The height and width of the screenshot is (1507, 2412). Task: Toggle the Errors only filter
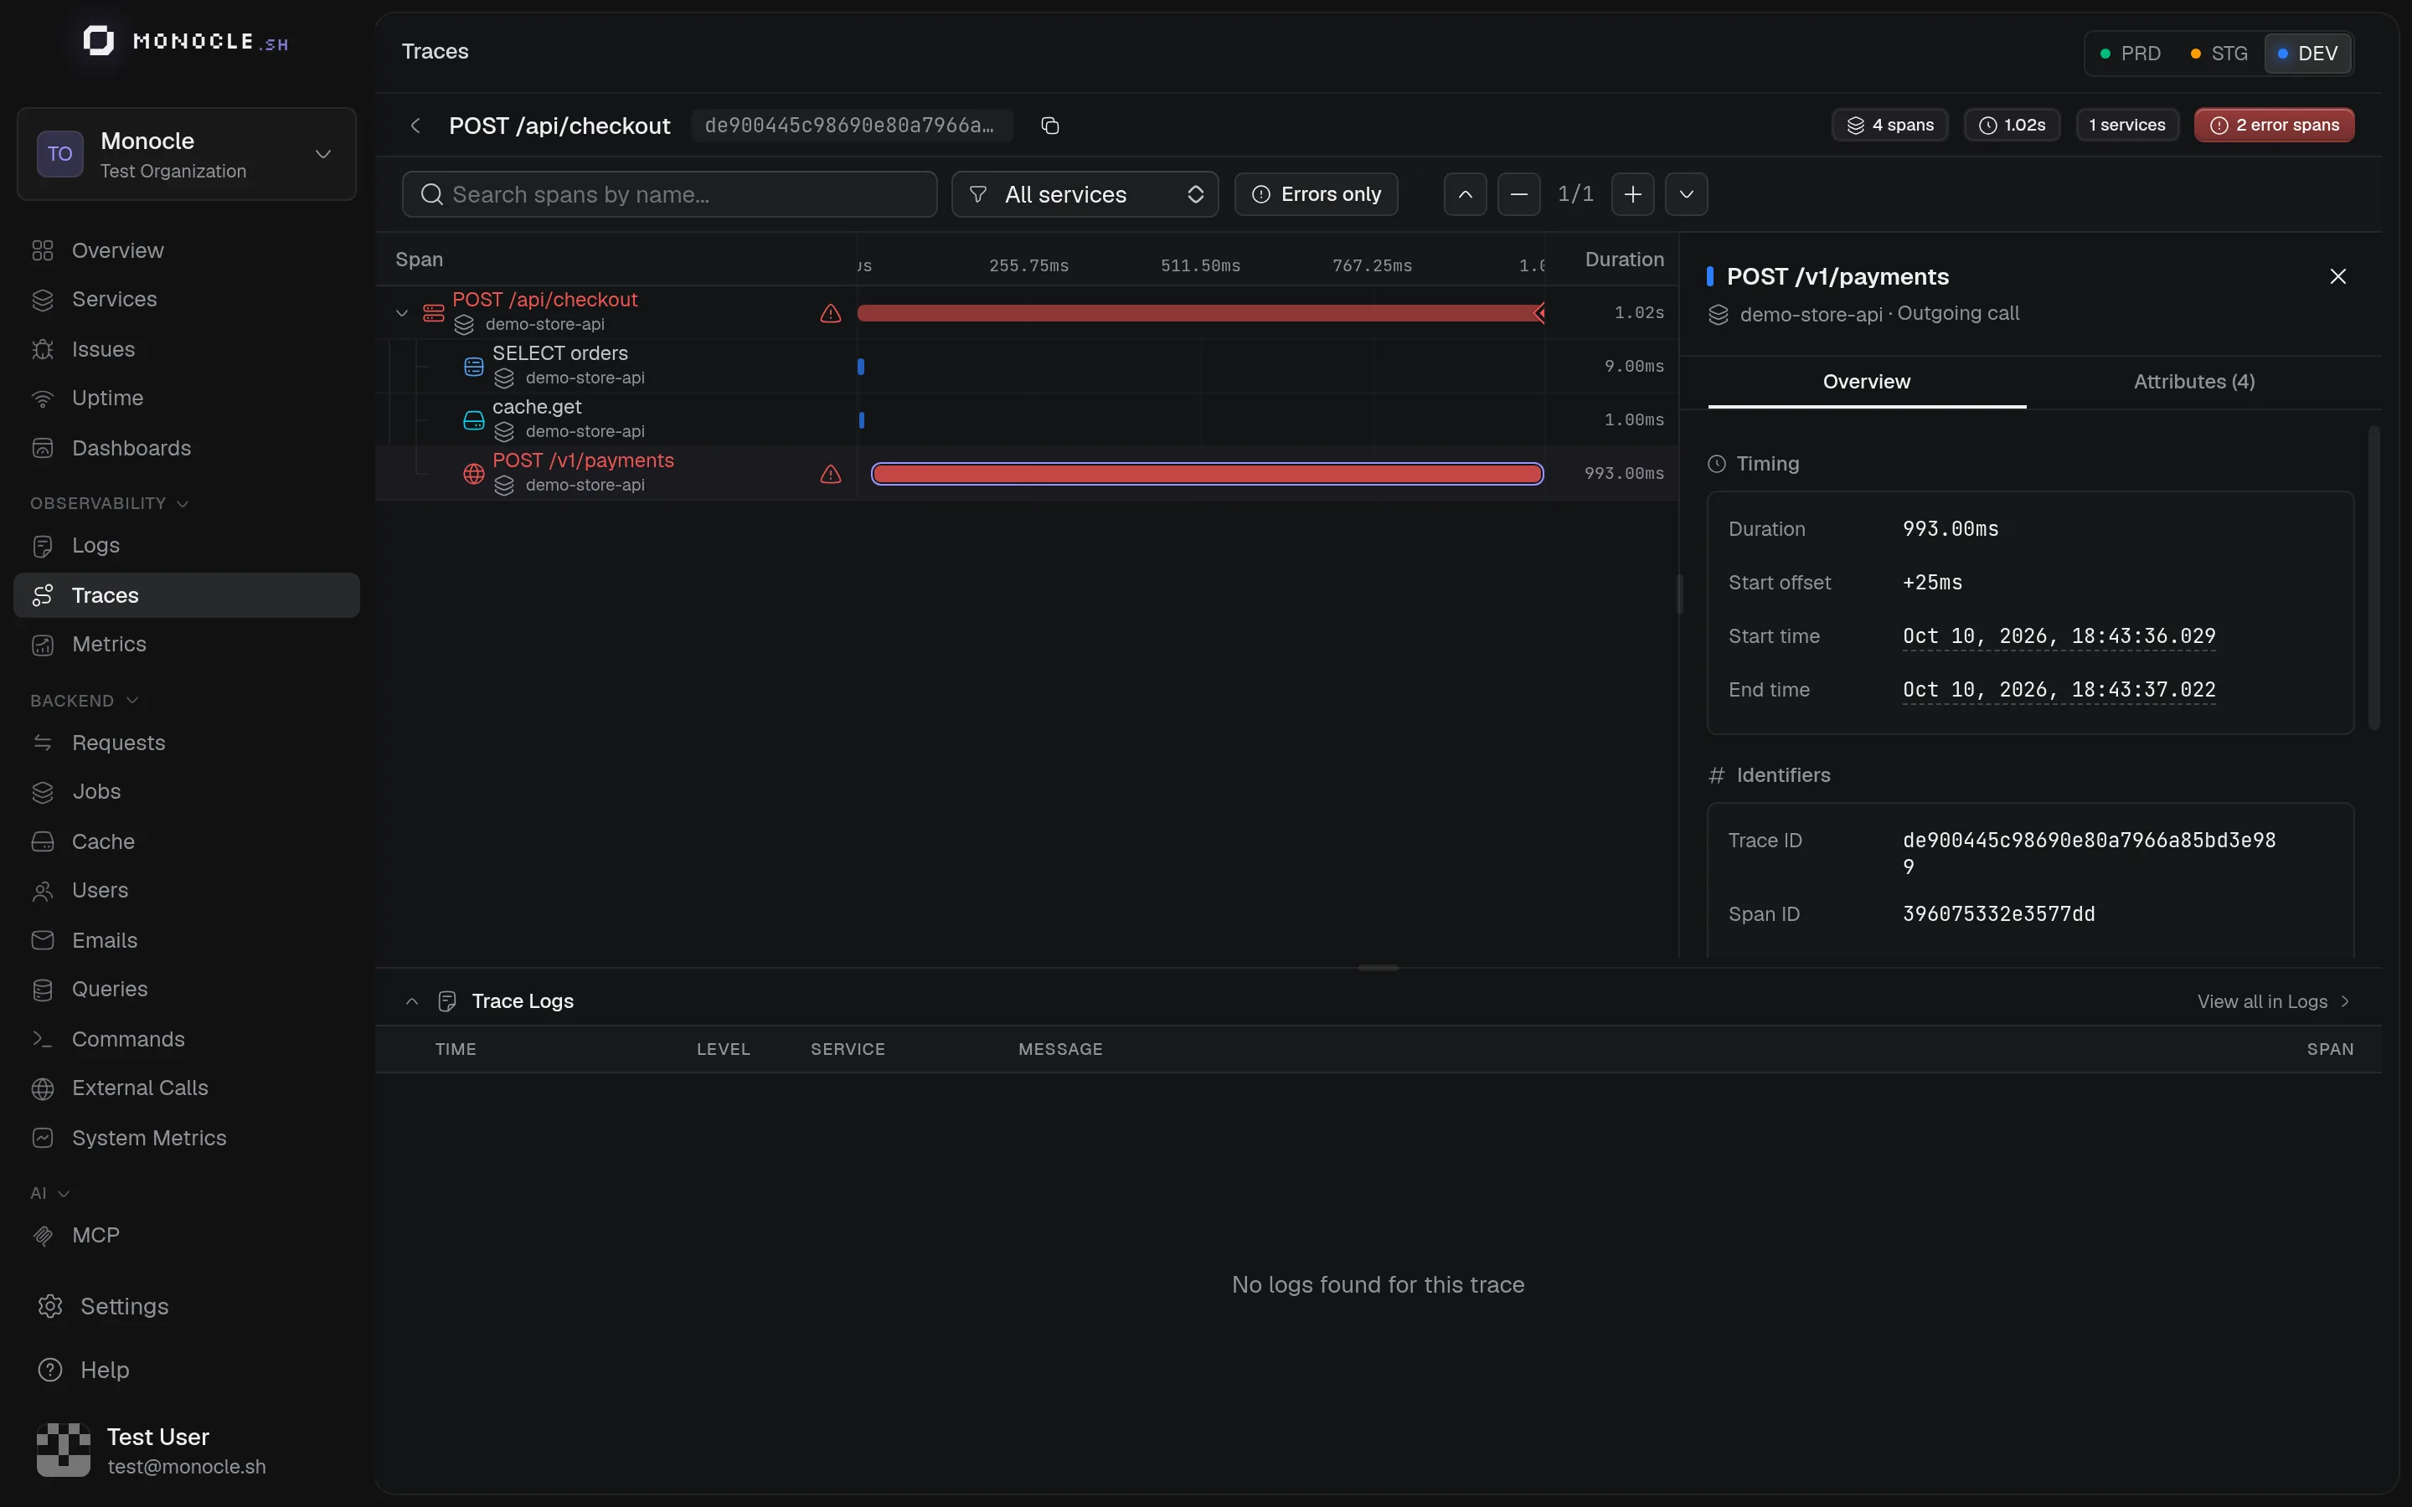click(x=1316, y=194)
